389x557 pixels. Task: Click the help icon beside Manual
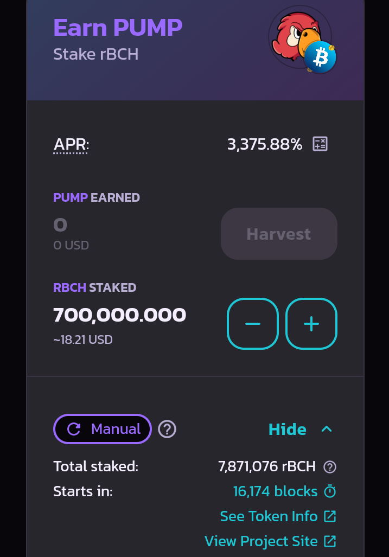[x=167, y=429]
